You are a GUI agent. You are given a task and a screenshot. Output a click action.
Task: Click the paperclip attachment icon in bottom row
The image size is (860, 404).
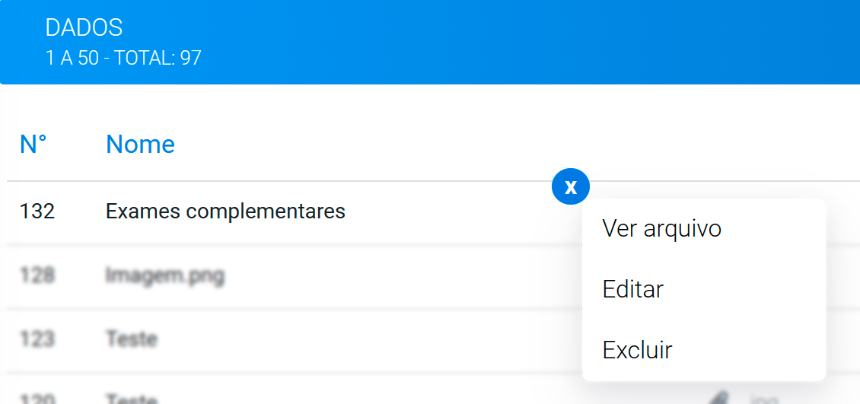[720, 398]
